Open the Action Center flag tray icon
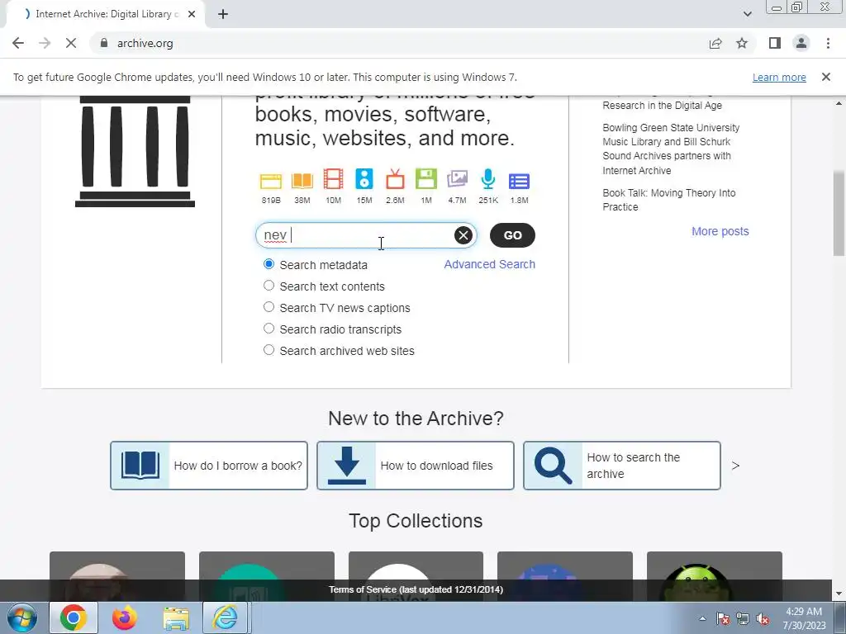 pos(723,619)
